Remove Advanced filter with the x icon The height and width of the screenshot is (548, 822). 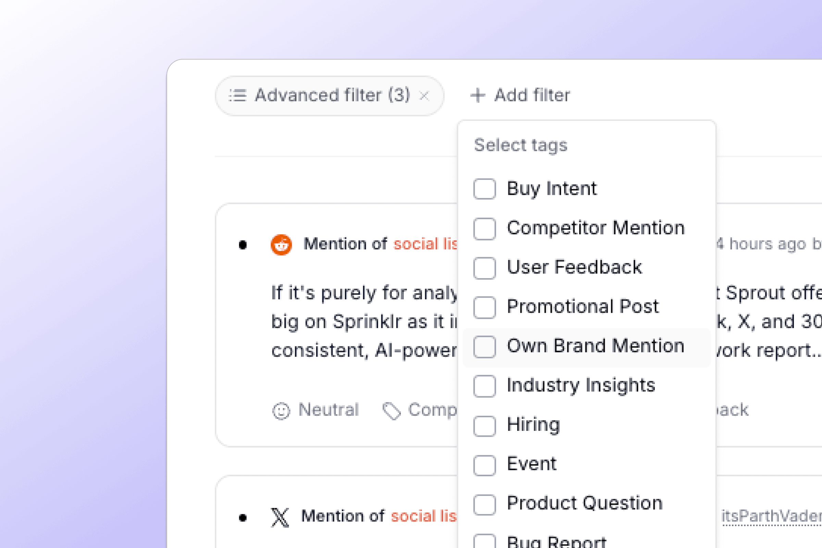[x=424, y=96]
